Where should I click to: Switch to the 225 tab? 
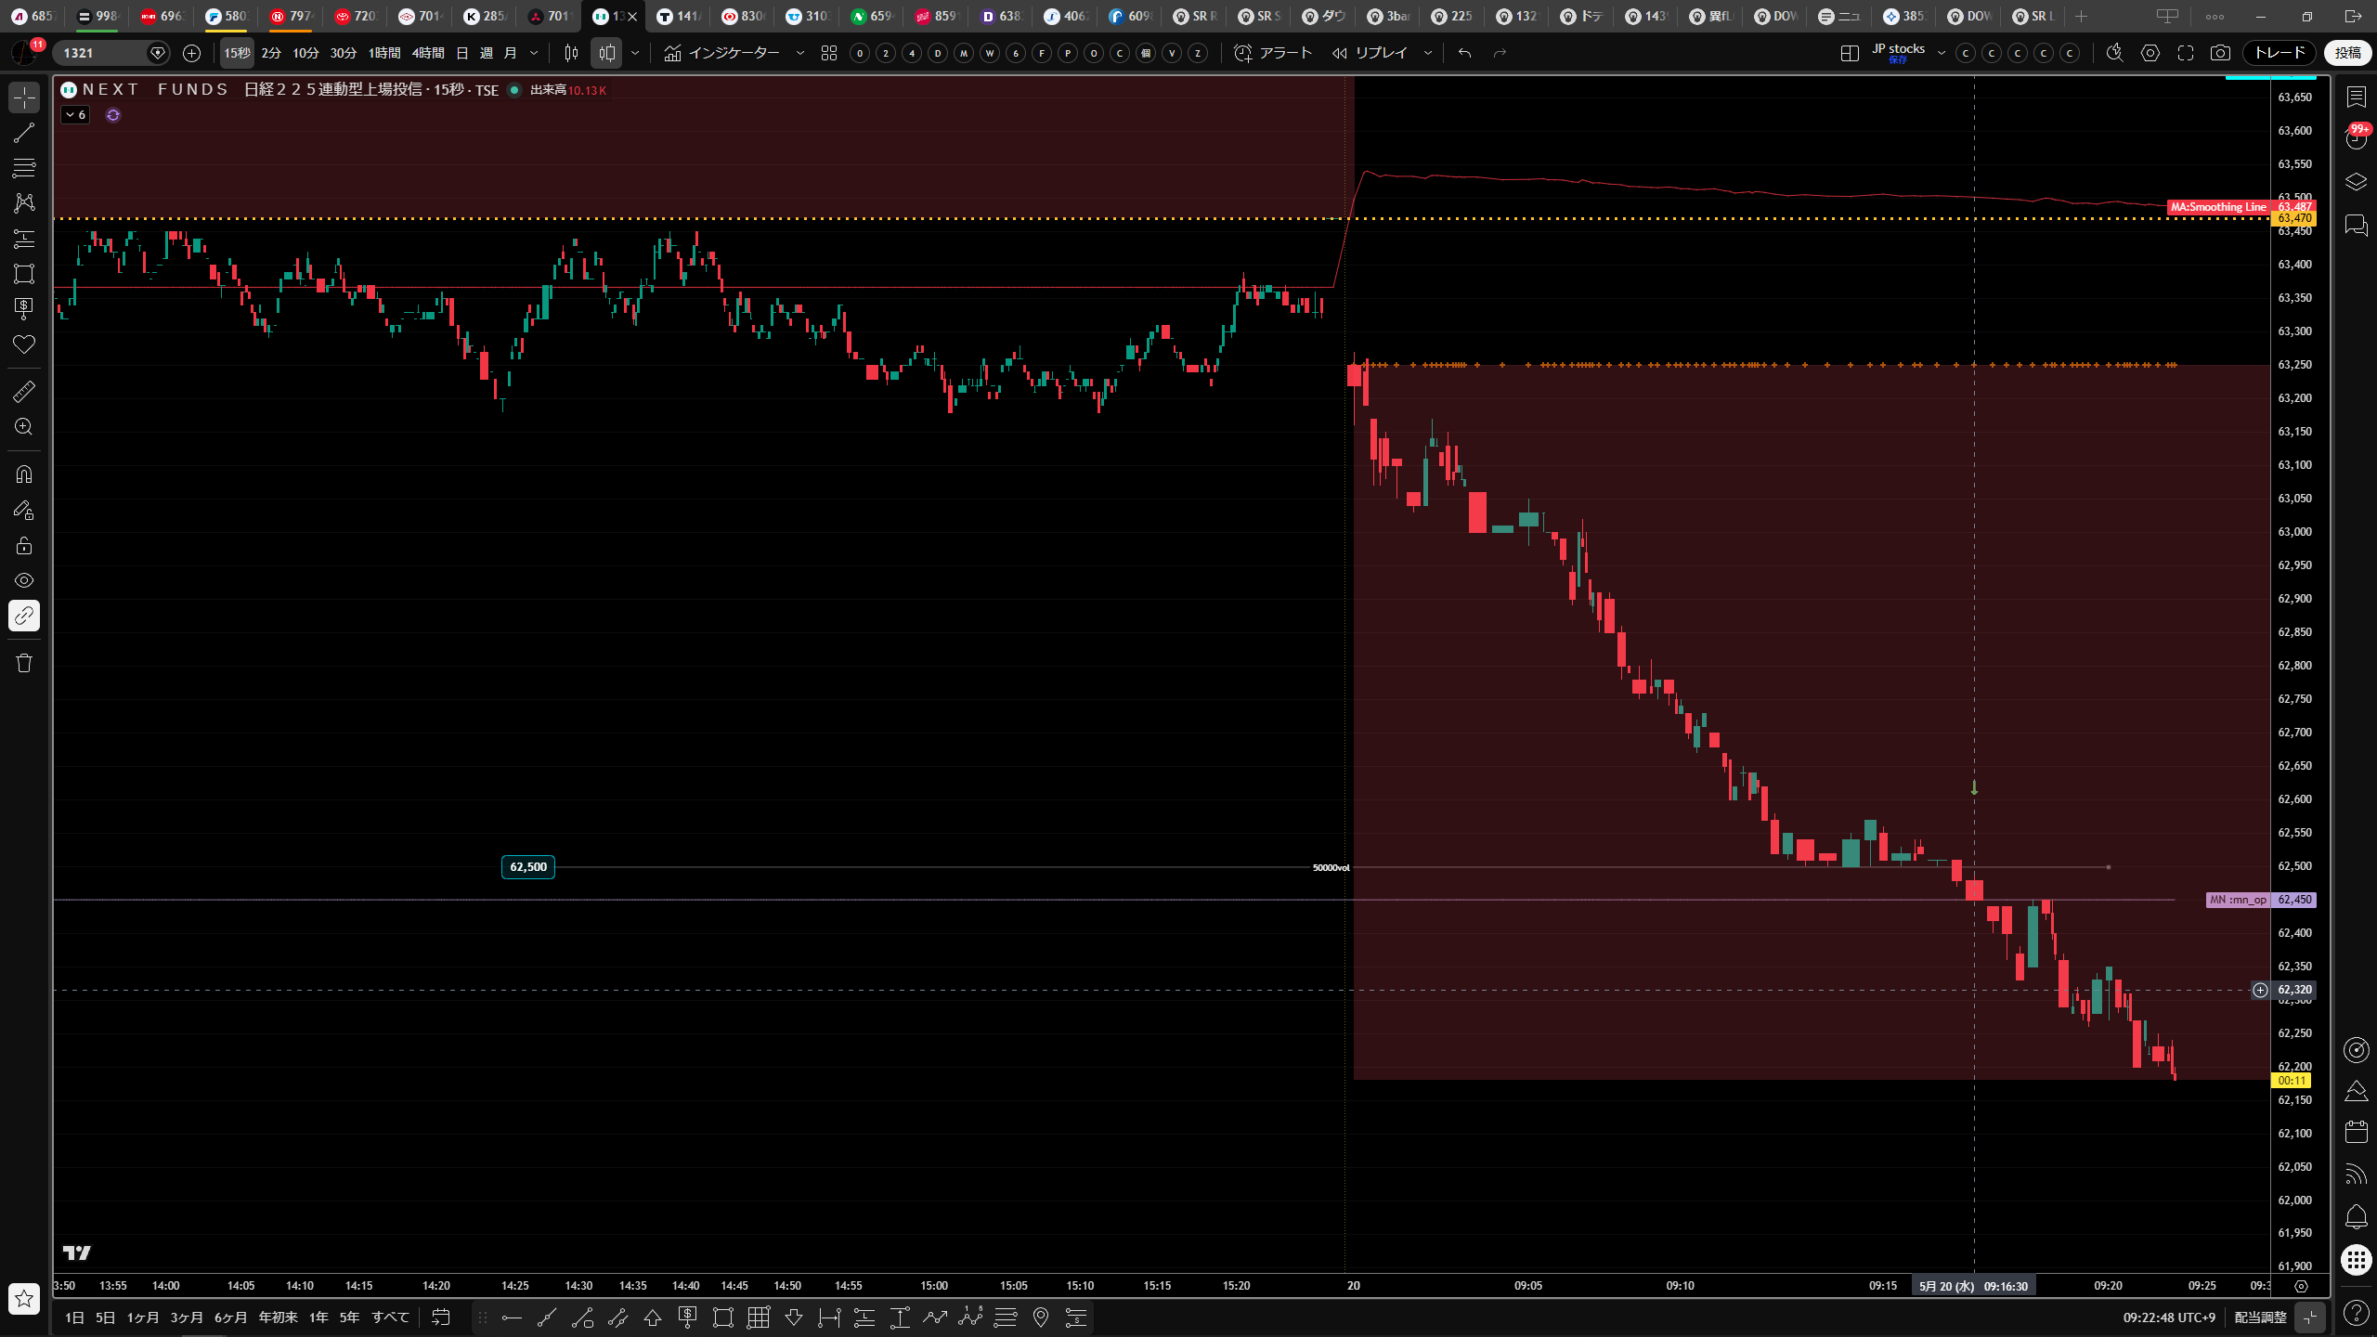click(1452, 16)
